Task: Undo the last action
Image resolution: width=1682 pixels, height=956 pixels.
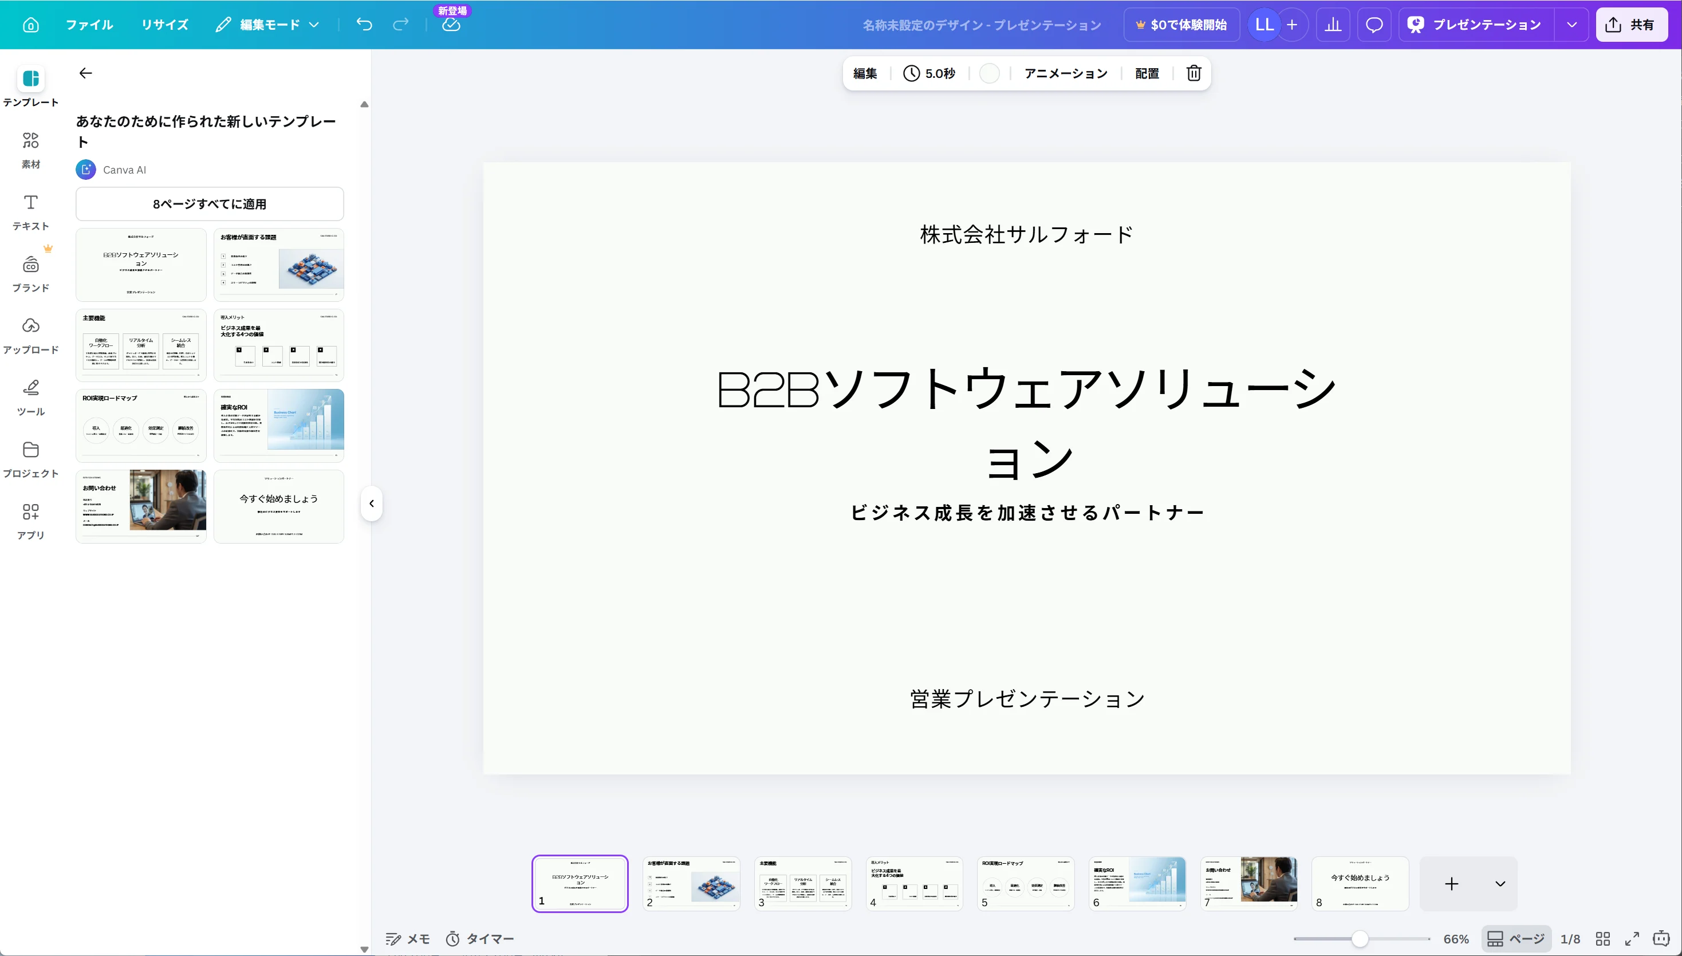Action: point(364,24)
